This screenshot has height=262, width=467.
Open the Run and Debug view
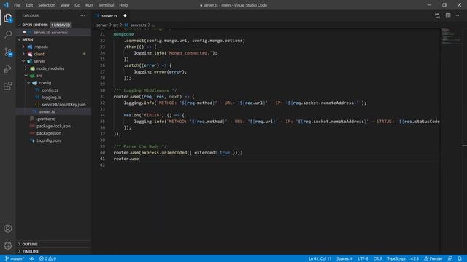[8, 69]
